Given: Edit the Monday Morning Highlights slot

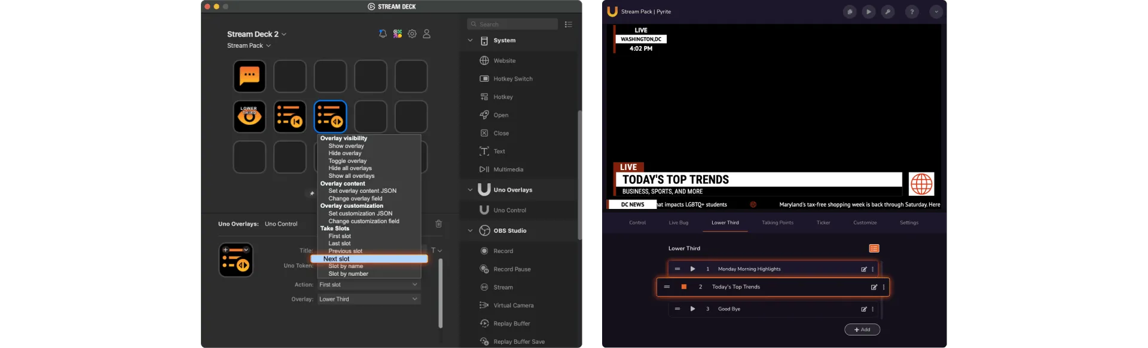Looking at the screenshot, I should [x=863, y=269].
